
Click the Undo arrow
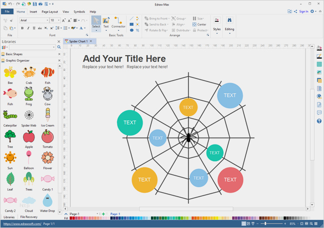pos(9,4)
